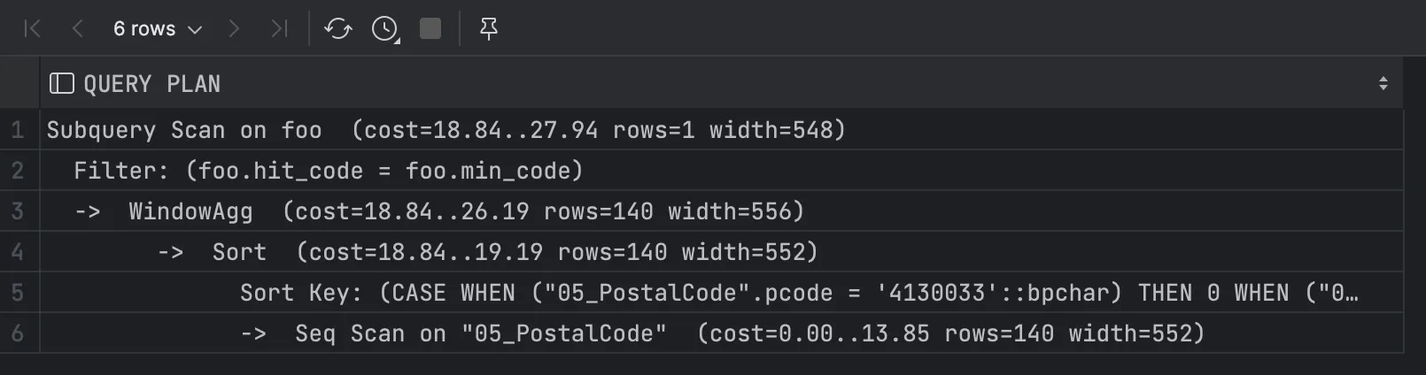This screenshot has width=1426, height=375.
Task: Go to the first page of results
Action: coord(33,29)
